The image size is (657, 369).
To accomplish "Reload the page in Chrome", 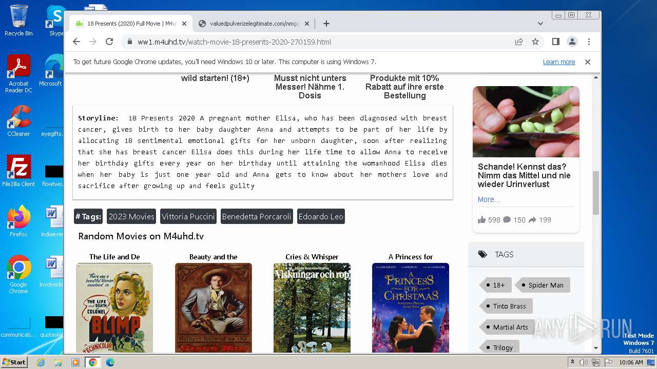I will 109,42.
